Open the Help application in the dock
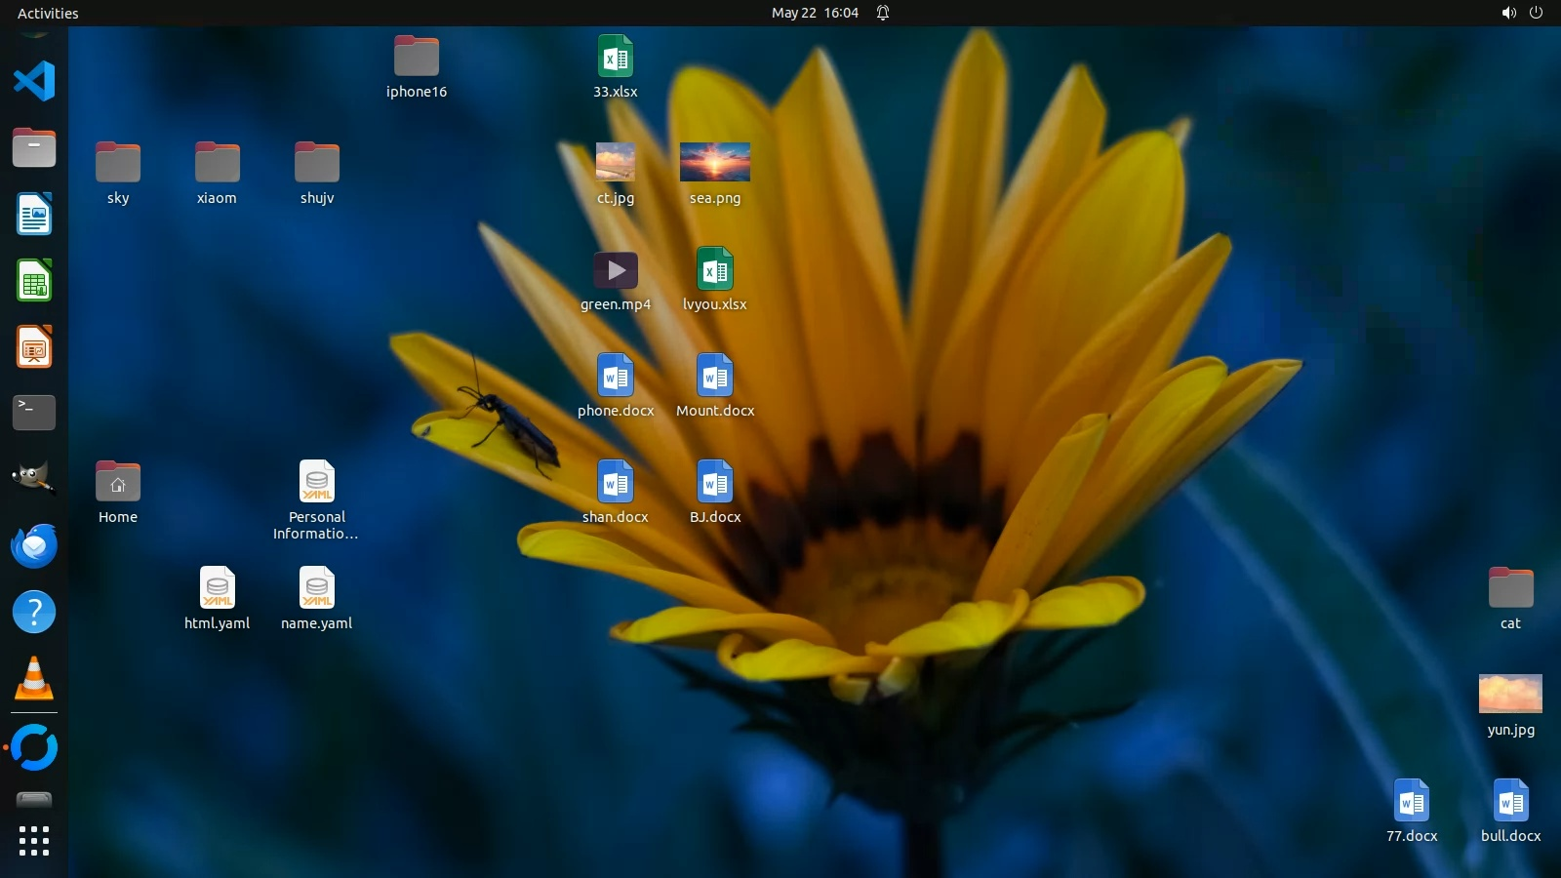Viewport: 1561px width, 878px height. (x=34, y=613)
